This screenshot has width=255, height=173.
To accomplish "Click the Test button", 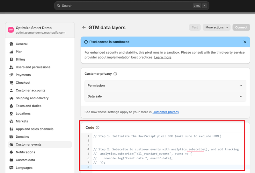I will [x=195, y=27].
